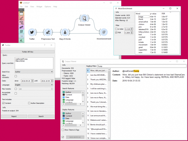This screenshot has width=188, height=141.
Task: Open the Widget menu
Action: pos(39,7)
